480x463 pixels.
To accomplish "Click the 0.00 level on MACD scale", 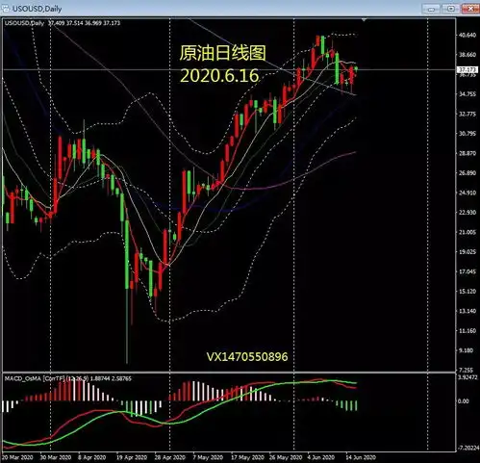I will coord(463,401).
